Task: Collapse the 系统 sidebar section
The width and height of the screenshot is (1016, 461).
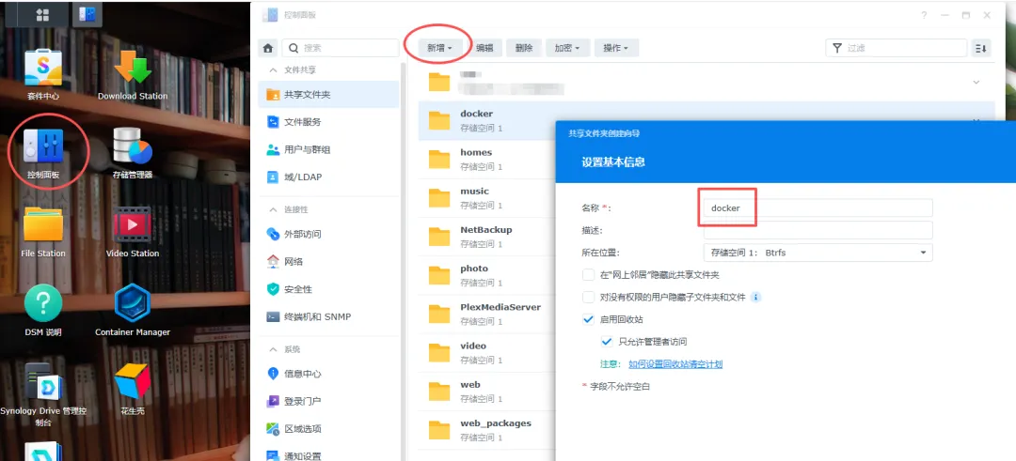Action: pyautogui.click(x=273, y=350)
